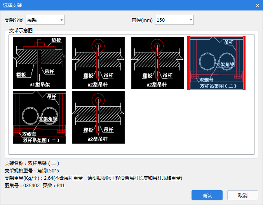Screen dimensions: 263x205
Task: Click the 取消 button to cancel
Action: pyautogui.click(x=243, y=195)
